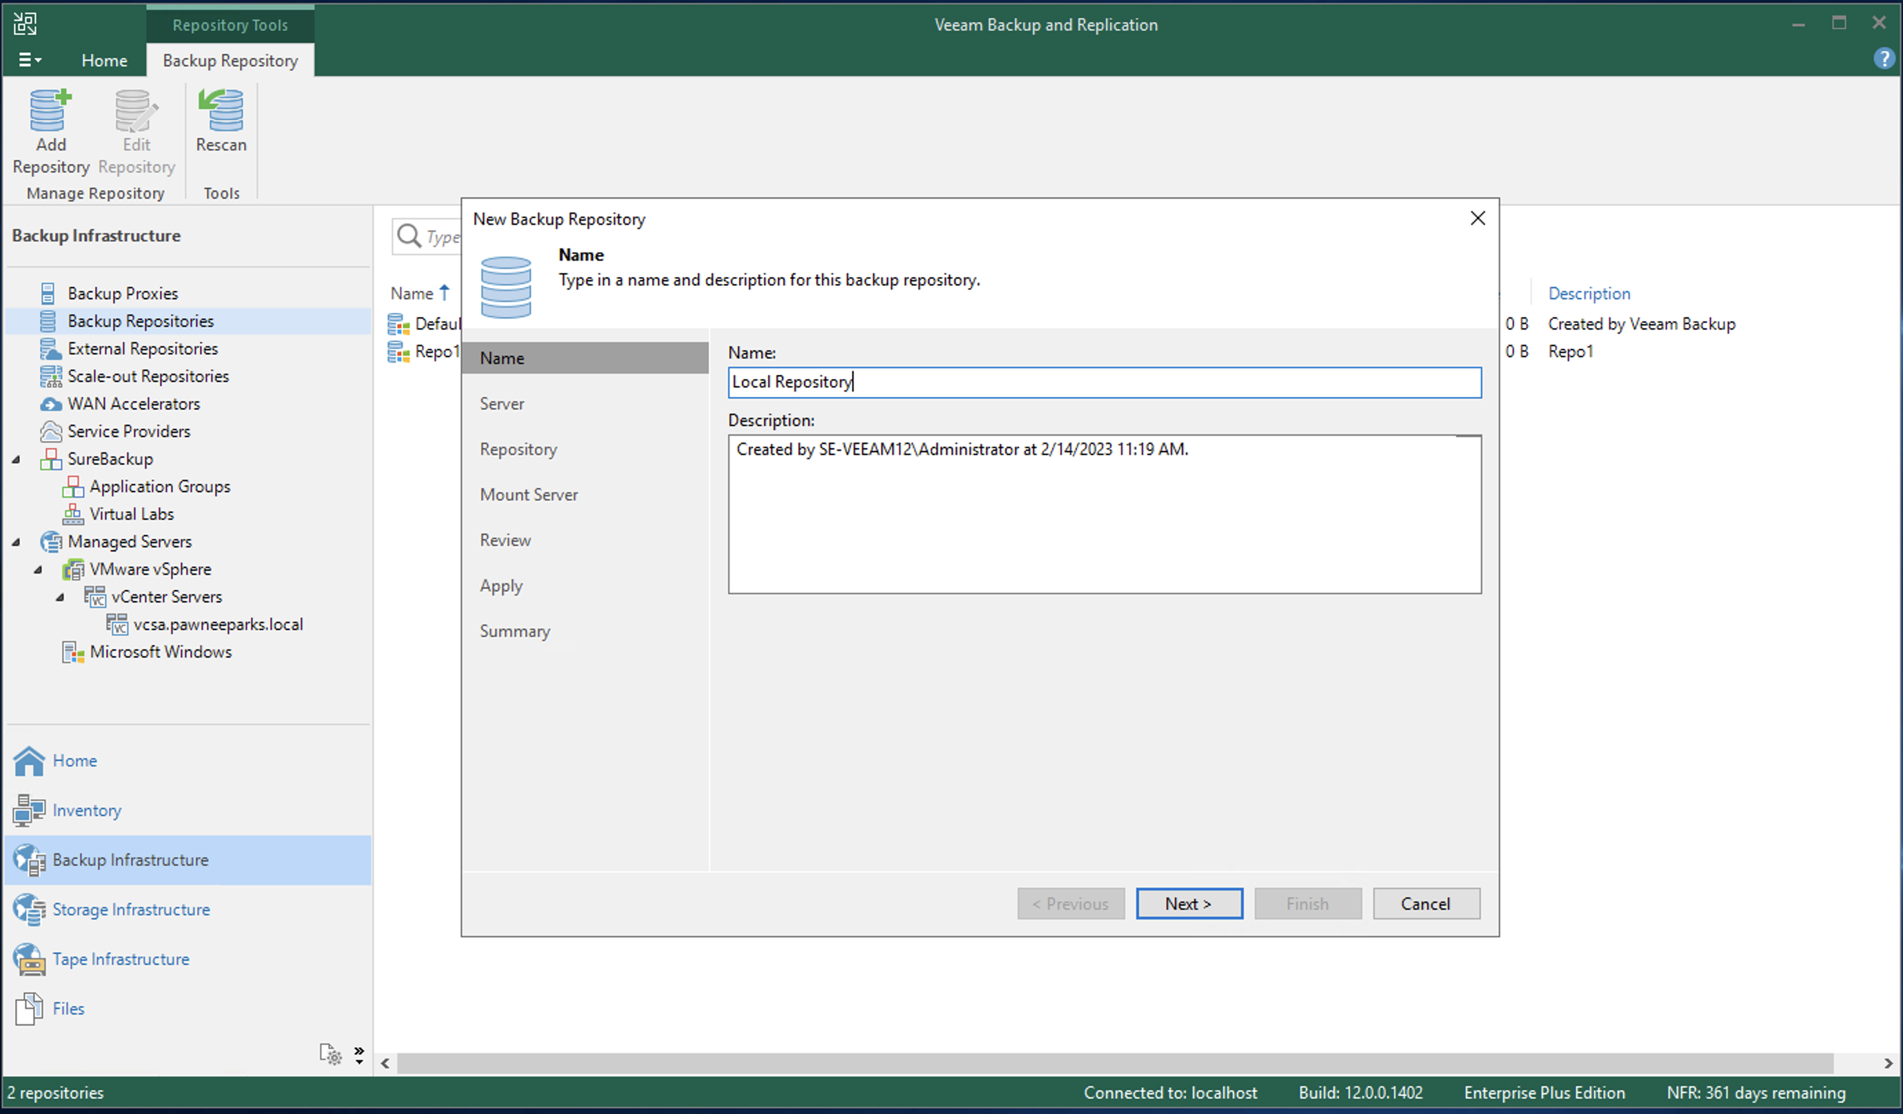This screenshot has width=1903, height=1114.
Task: Collapse the SureBackup tree branch
Action: pyautogui.click(x=17, y=459)
